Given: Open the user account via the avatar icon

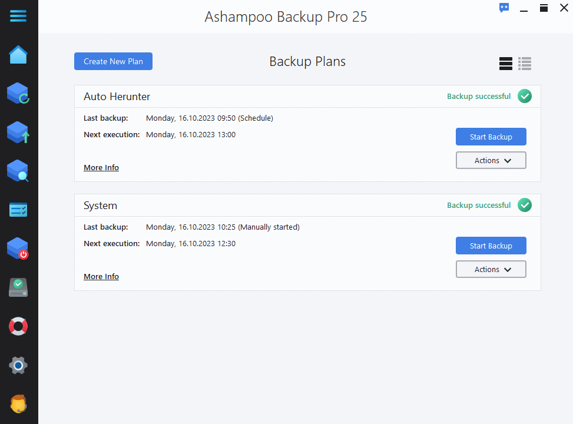Looking at the screenshot, I should click(x=18, y=404).
